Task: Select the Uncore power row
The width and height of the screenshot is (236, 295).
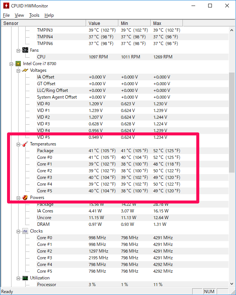Action: [x=132, y=218]
